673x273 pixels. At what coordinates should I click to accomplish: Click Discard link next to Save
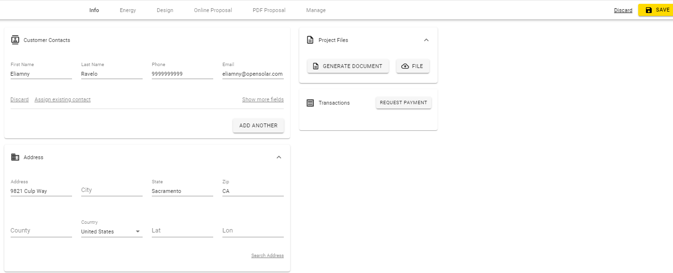pyautogui.click(x=623, y=10)
